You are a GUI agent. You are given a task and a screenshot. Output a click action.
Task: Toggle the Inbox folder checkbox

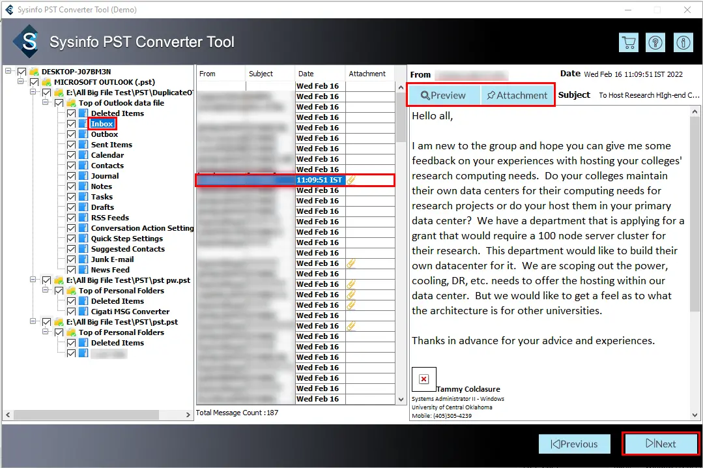[x=71, y=124]
